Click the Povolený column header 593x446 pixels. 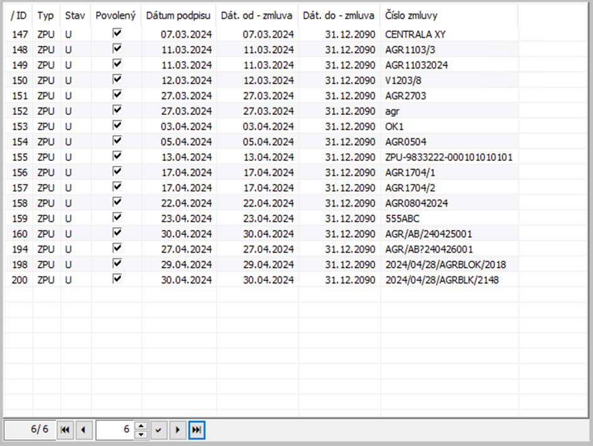pos(116,16)
